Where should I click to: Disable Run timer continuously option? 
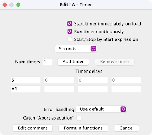coord(70,32)
